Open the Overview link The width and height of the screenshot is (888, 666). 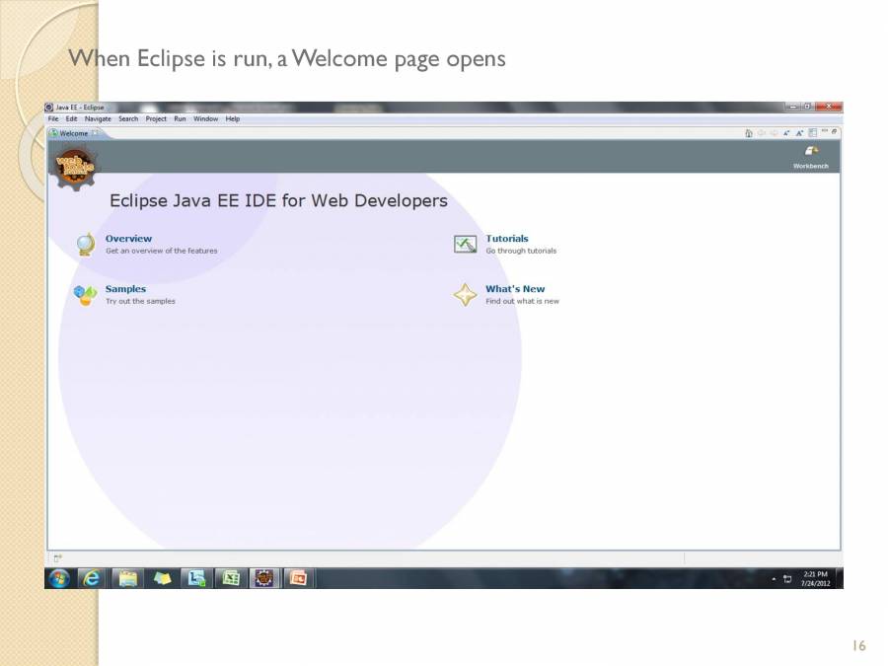pyautogui.click(x=128, y=239)
